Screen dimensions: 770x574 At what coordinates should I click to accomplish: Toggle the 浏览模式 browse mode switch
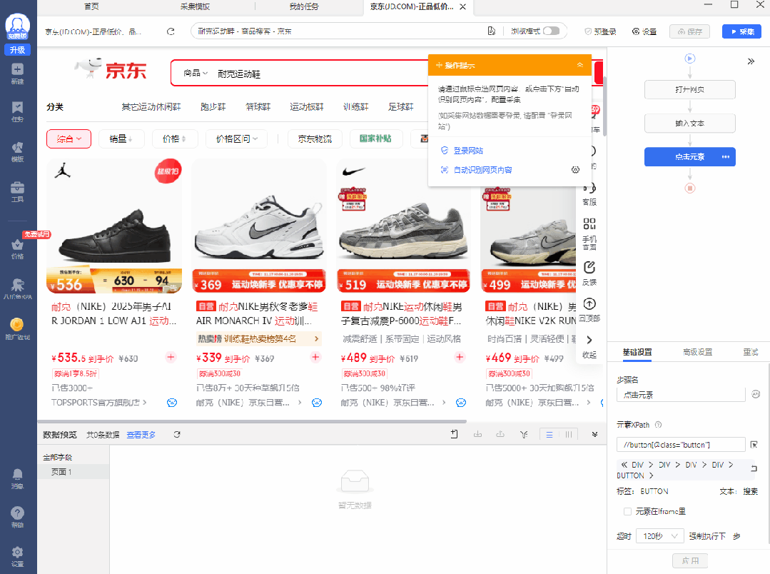(551, 31)
